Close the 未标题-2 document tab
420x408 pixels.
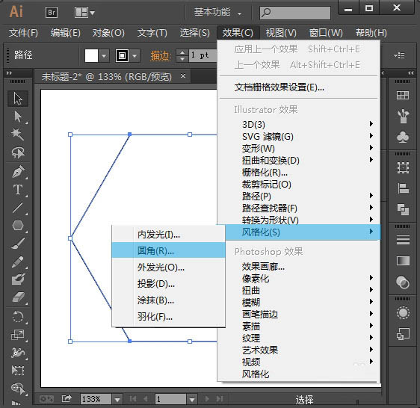click(x=183, y=76)
